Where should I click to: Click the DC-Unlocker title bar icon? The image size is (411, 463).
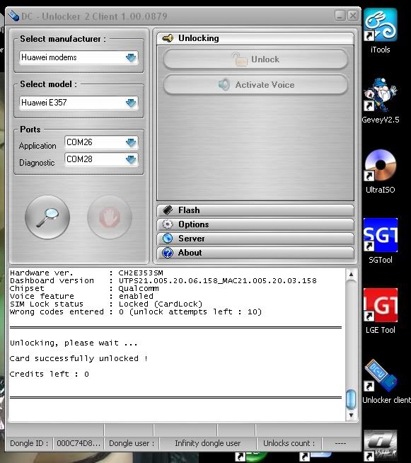(x=13, y=16)
